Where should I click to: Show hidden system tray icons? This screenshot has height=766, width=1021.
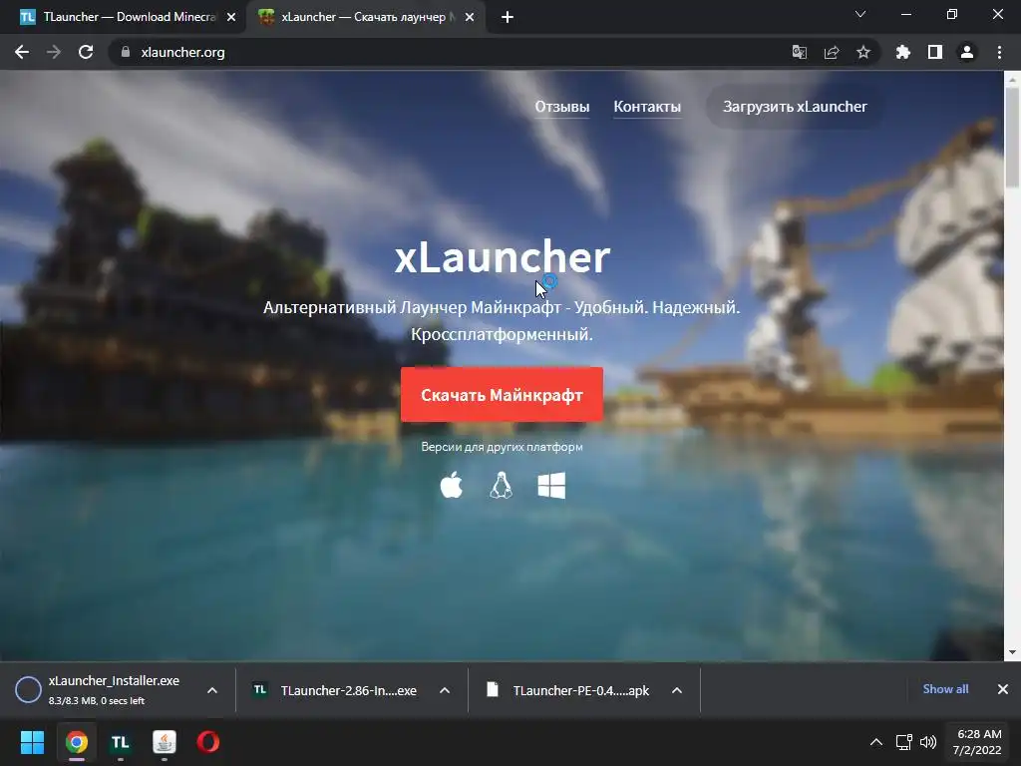point(876,742)
